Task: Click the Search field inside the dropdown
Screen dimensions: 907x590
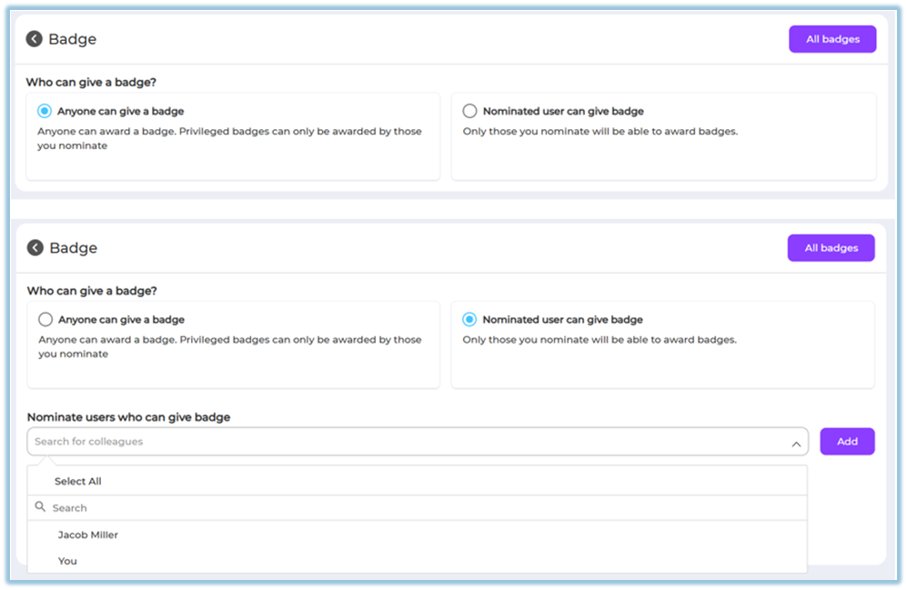Action: (x=418, y=508)
